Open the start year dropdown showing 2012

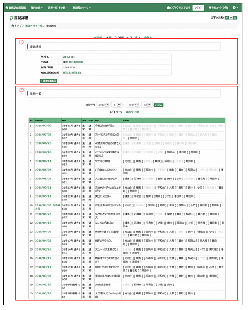103,105
